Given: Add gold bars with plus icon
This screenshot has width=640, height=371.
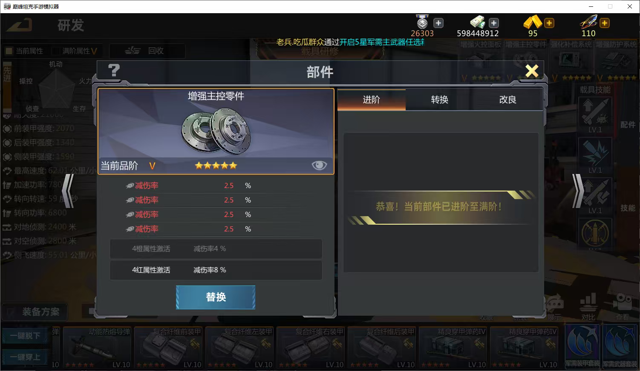Looking at the screenshot, I should (549, 23).
